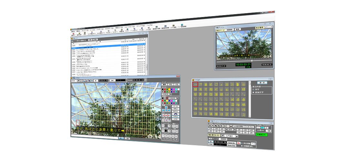
Task: Click the fast-forward button in Video Control
Action: [x=231, y=126]
